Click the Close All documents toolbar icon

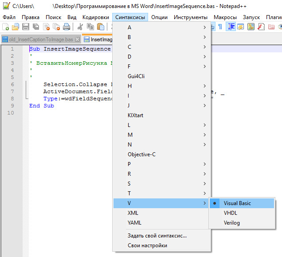[x=56, y=27]
